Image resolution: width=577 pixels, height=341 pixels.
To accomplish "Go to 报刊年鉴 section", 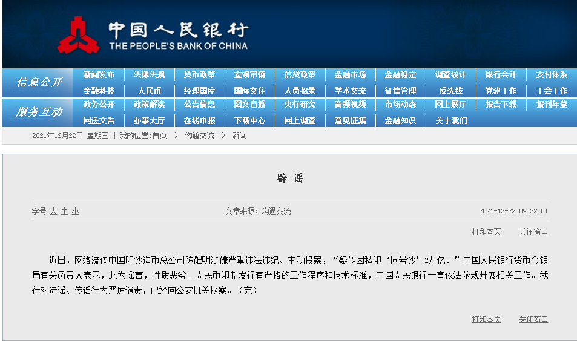I will pyautogui.click(x=552, y=105).
